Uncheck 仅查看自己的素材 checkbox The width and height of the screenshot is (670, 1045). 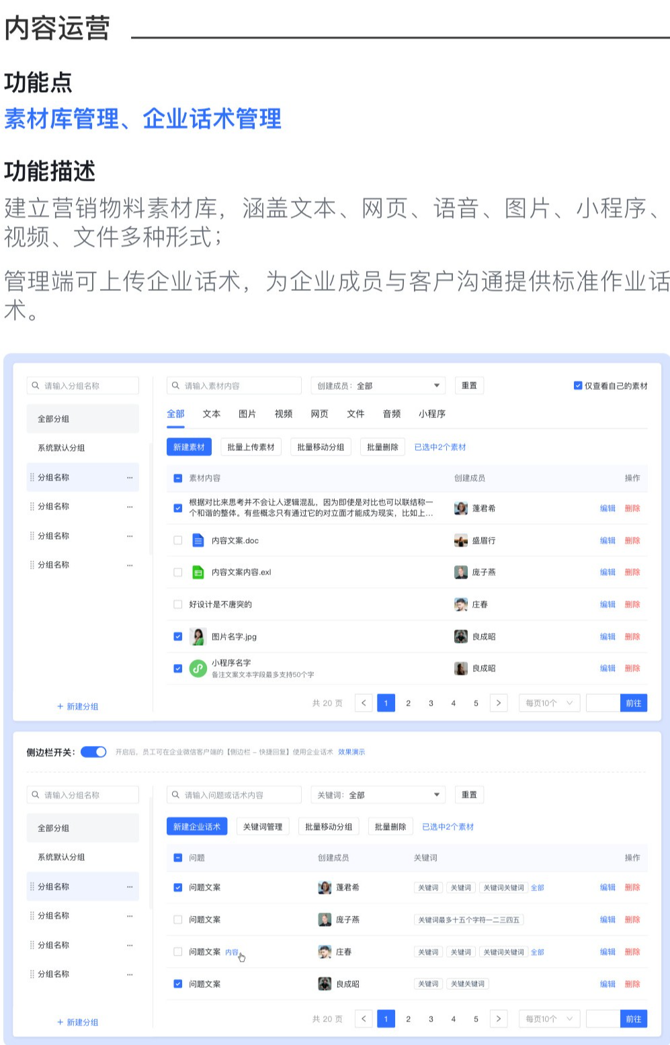tap(577, 386)
